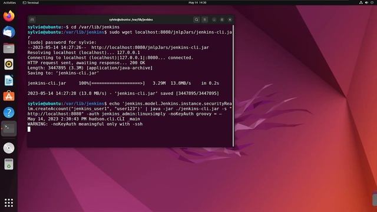
Task: Open the volume icon in top bar
Action: click(x=366, y=2)
